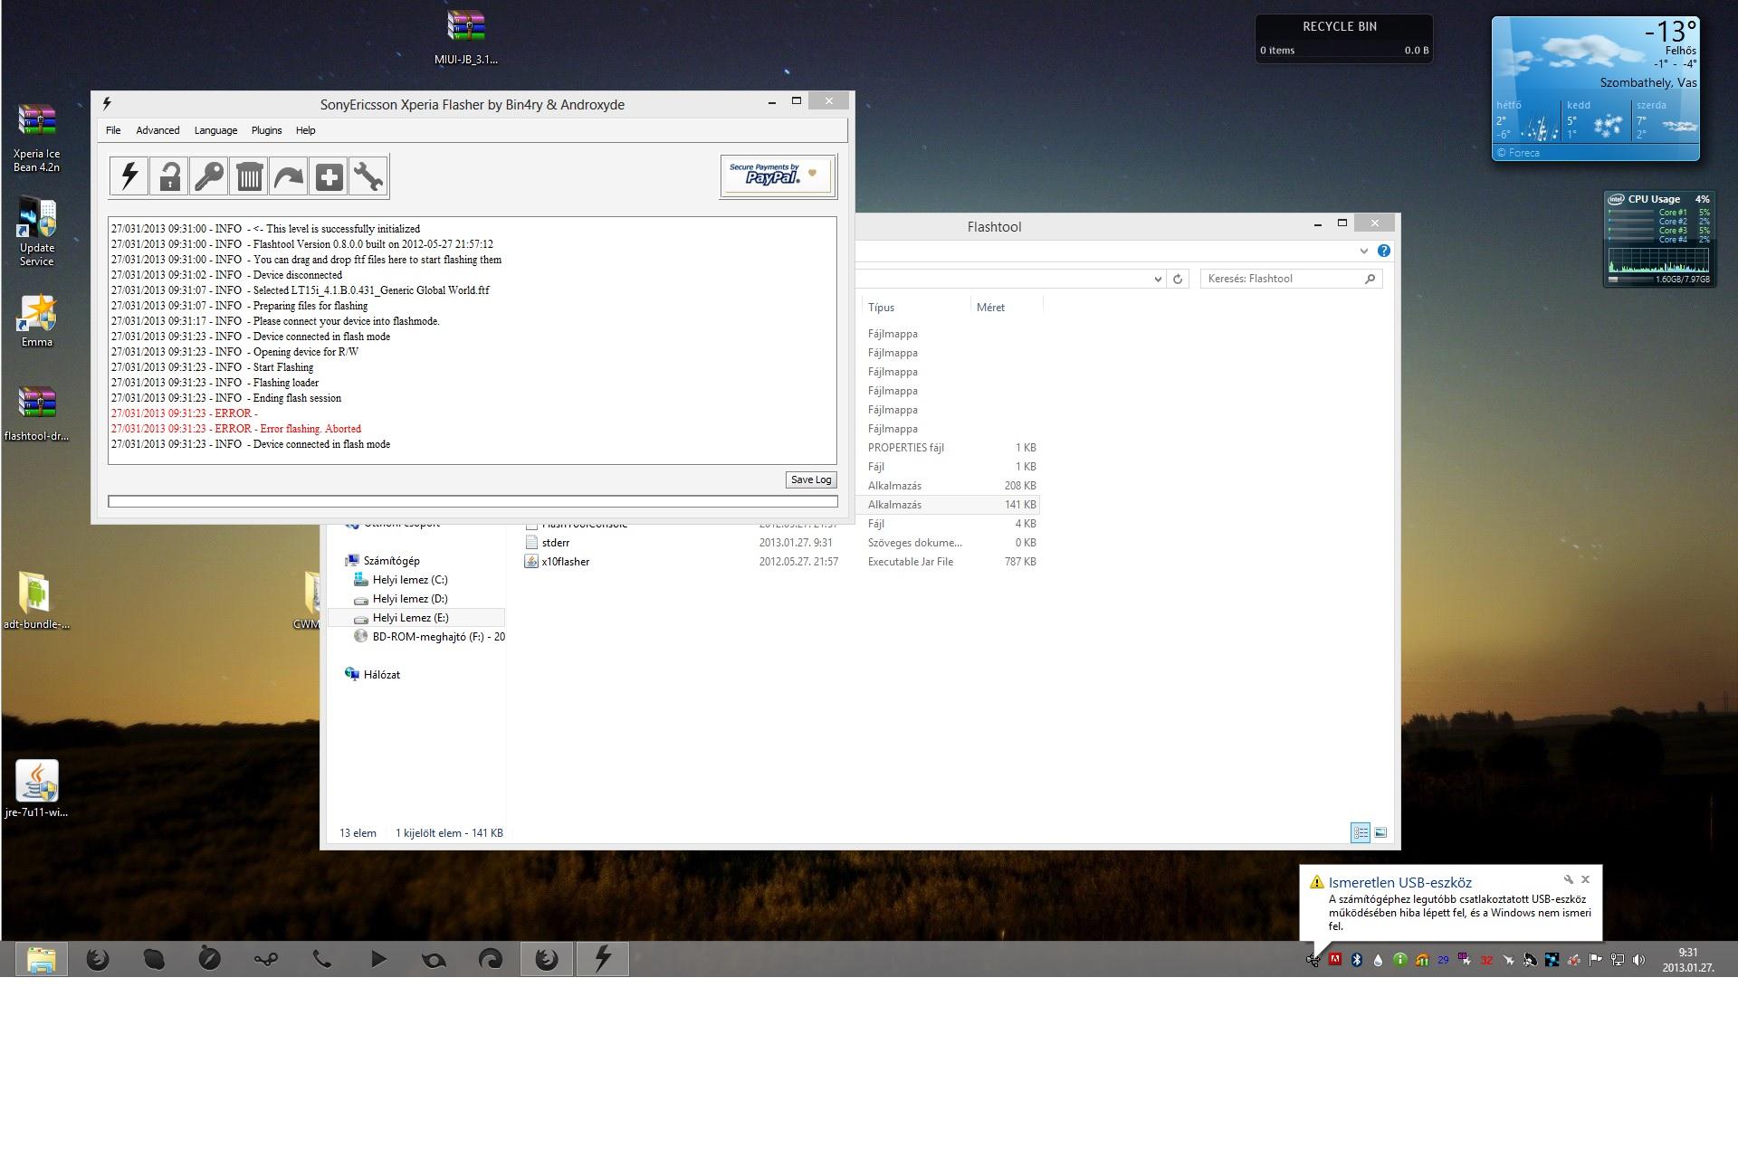Click the 'Selected LT15i_4.1.B.0.431' log line
This screenshot has height=1158, width=1738.
301,290
